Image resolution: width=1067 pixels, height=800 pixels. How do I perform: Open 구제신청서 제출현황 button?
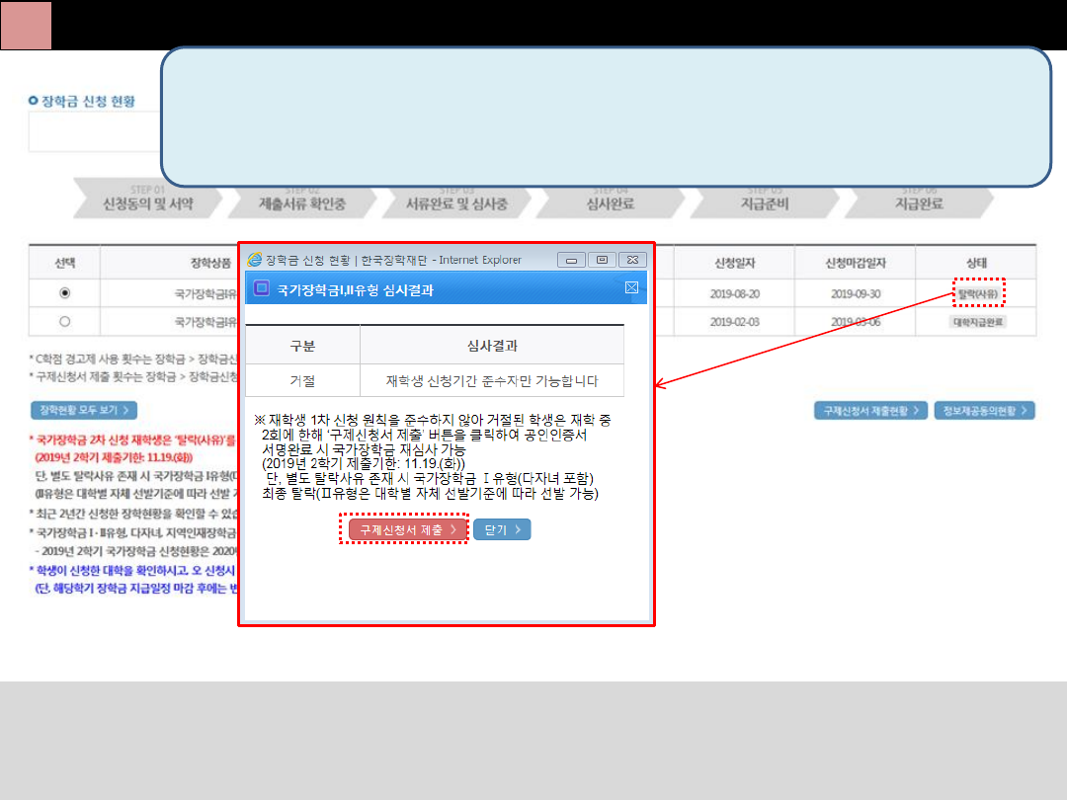pos(870,411)
